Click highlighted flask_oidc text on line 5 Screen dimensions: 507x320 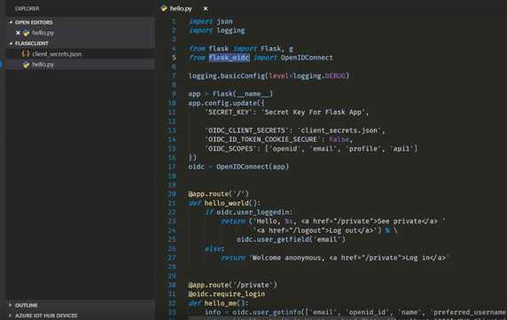[229, 58]
